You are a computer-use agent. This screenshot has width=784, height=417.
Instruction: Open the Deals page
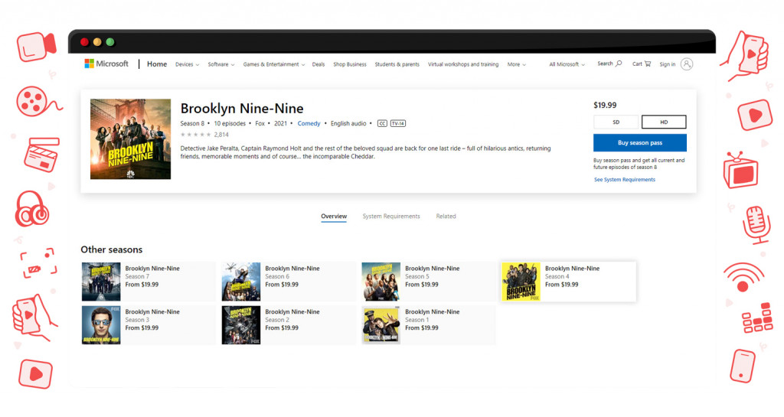click(x=318, y=64)
